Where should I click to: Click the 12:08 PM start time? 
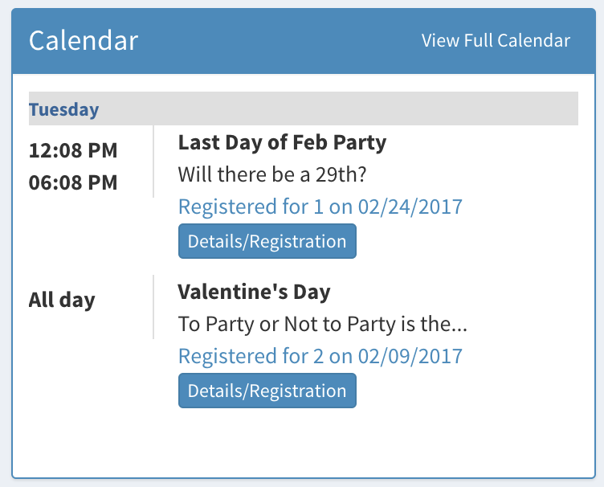[73, 150]
